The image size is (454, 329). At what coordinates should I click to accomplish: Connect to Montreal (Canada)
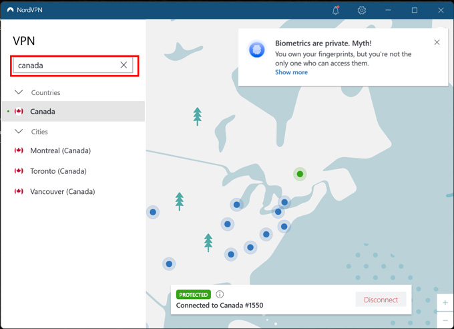point(73,150)
